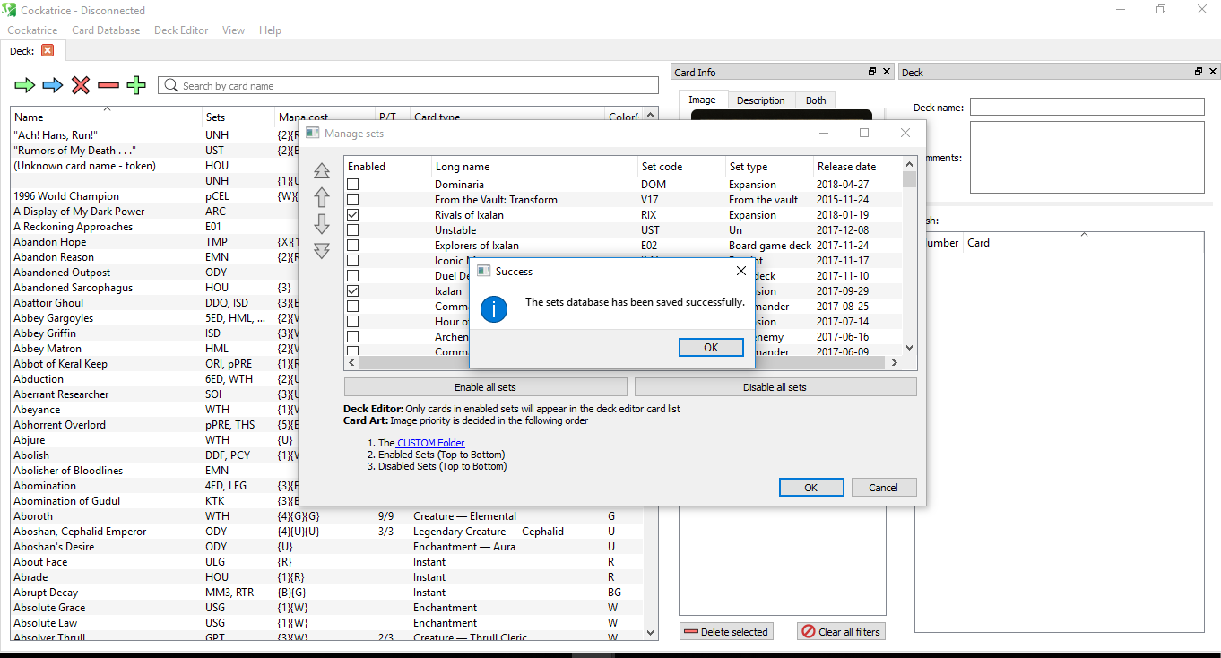1221x658 pixels.
Task: Click the Deck name input field
Action: coord(1087,107)
